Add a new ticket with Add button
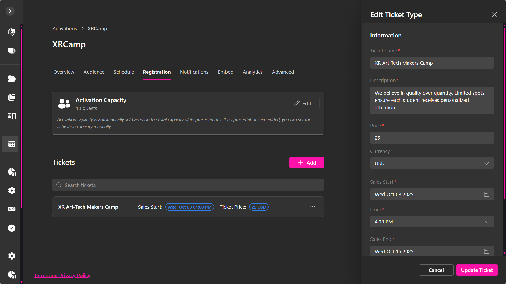The image size is (506, 284). pos(306,163)
